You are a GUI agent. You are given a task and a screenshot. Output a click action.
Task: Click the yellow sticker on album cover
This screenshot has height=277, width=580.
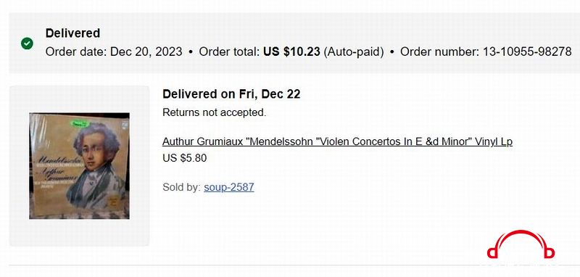(113, 202)
